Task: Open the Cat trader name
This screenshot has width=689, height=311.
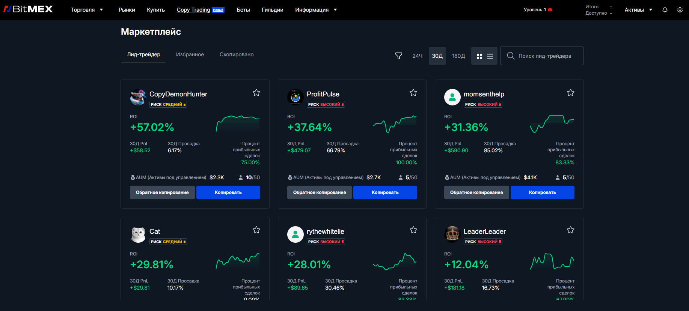Action: (x=155, y=231)
